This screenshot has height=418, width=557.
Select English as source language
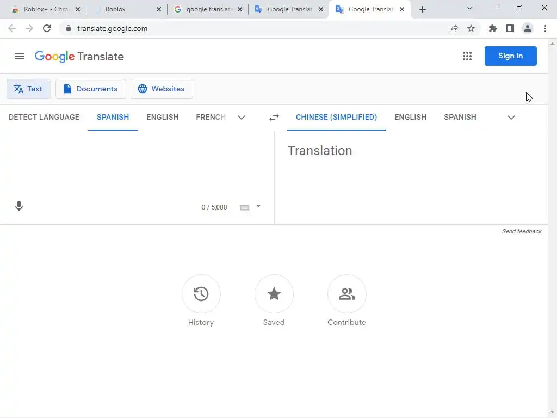pyautogui.click(x=162, y=118)
